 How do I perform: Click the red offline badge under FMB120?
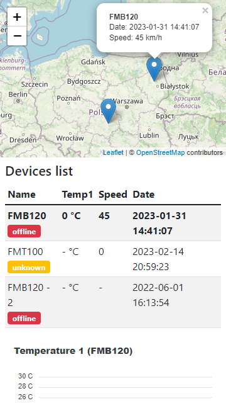pyautogui.click(x=24, y=231)
